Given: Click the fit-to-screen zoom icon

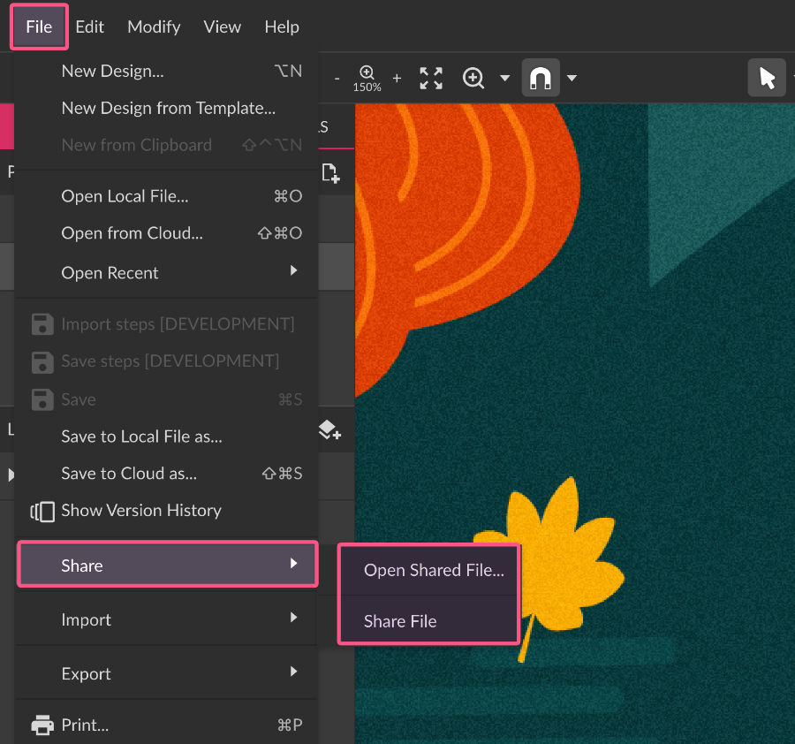Looking at the screenshot, I should click(431, 78).
